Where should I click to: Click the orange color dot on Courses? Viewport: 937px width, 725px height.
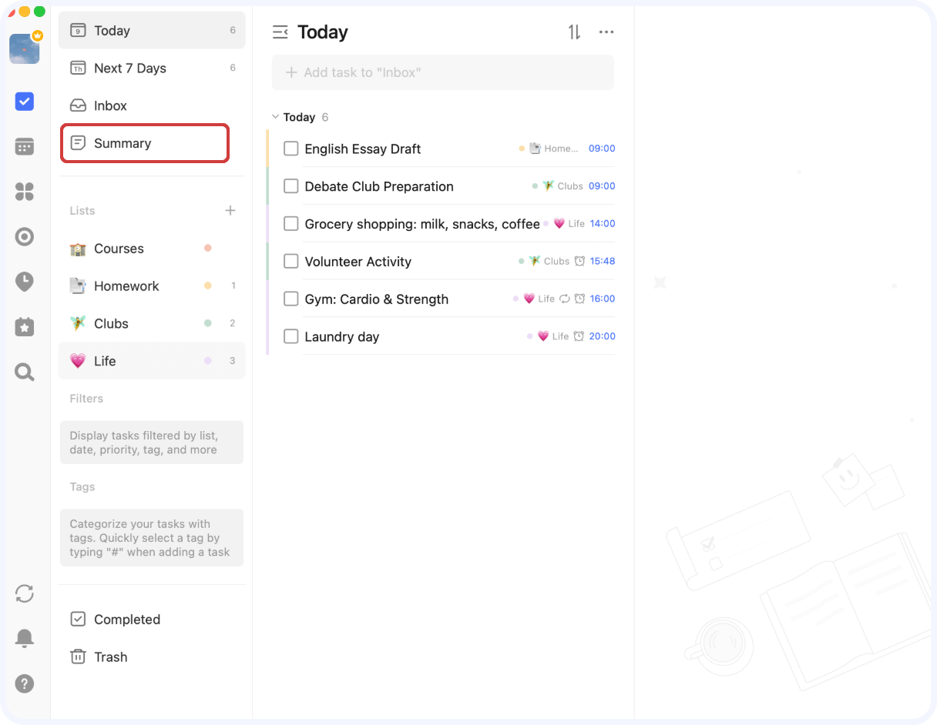click(207, 249)
